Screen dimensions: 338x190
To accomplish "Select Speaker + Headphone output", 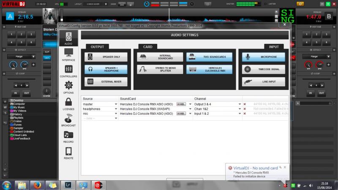I will coord(106,69).
